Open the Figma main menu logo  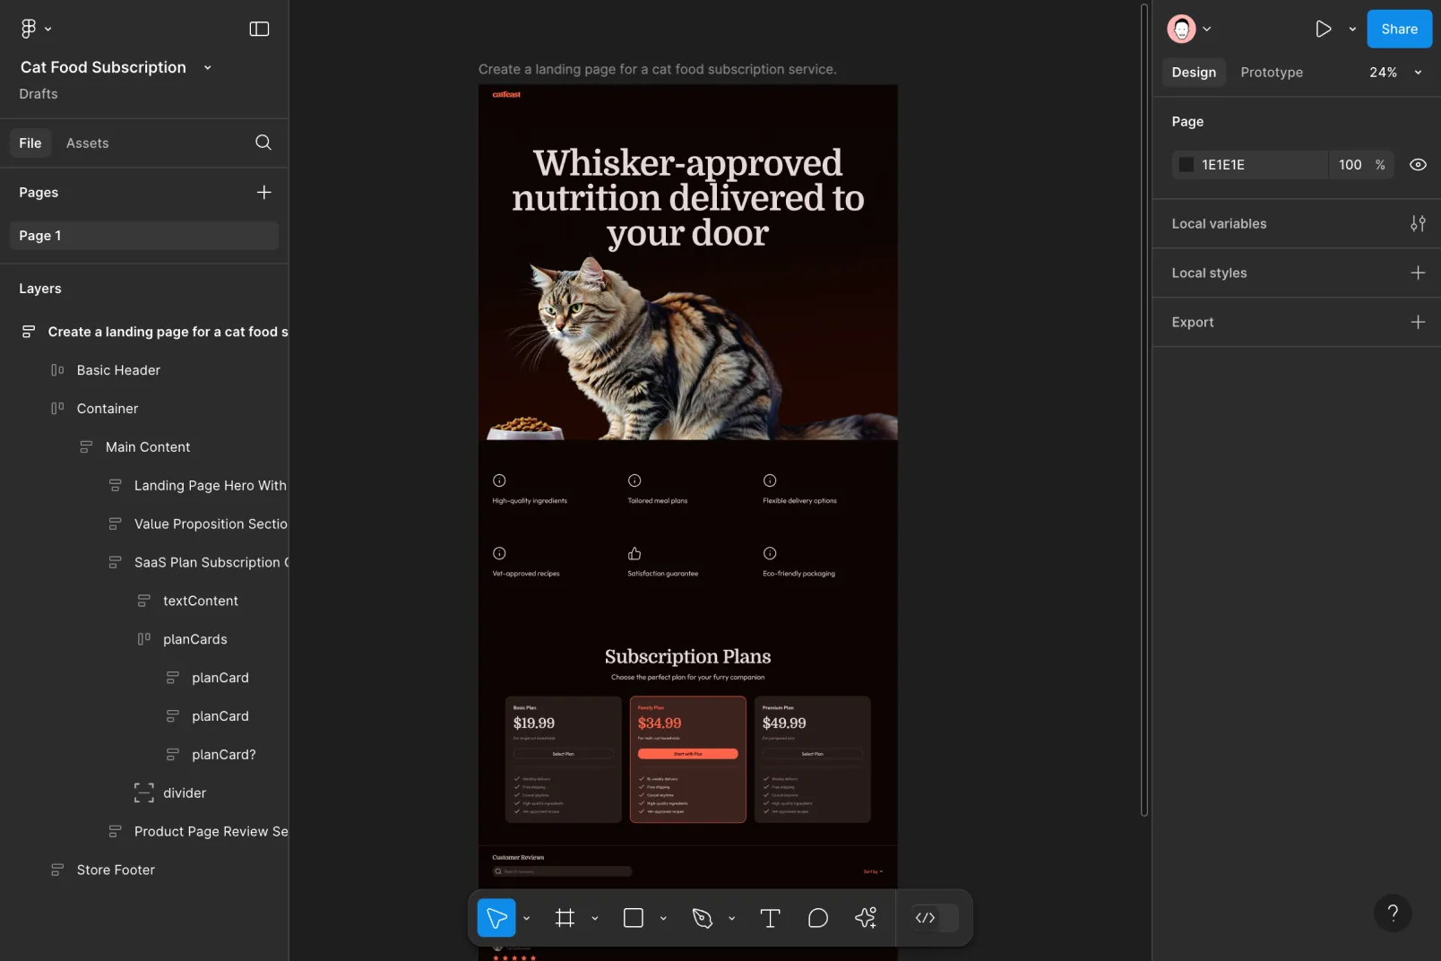(28, 29)
